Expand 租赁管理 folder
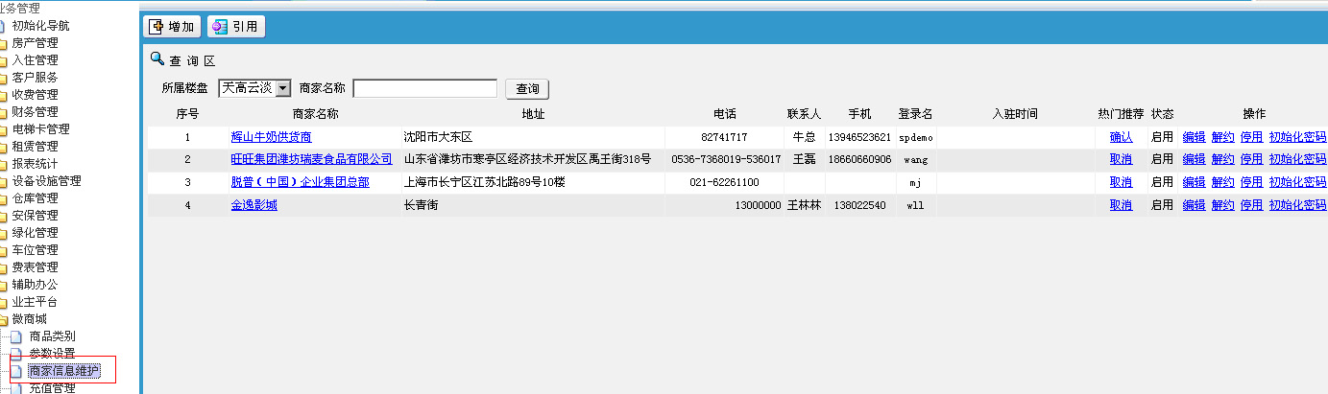This screenshot has height=394, width=1328. click(x=35, y=147)
